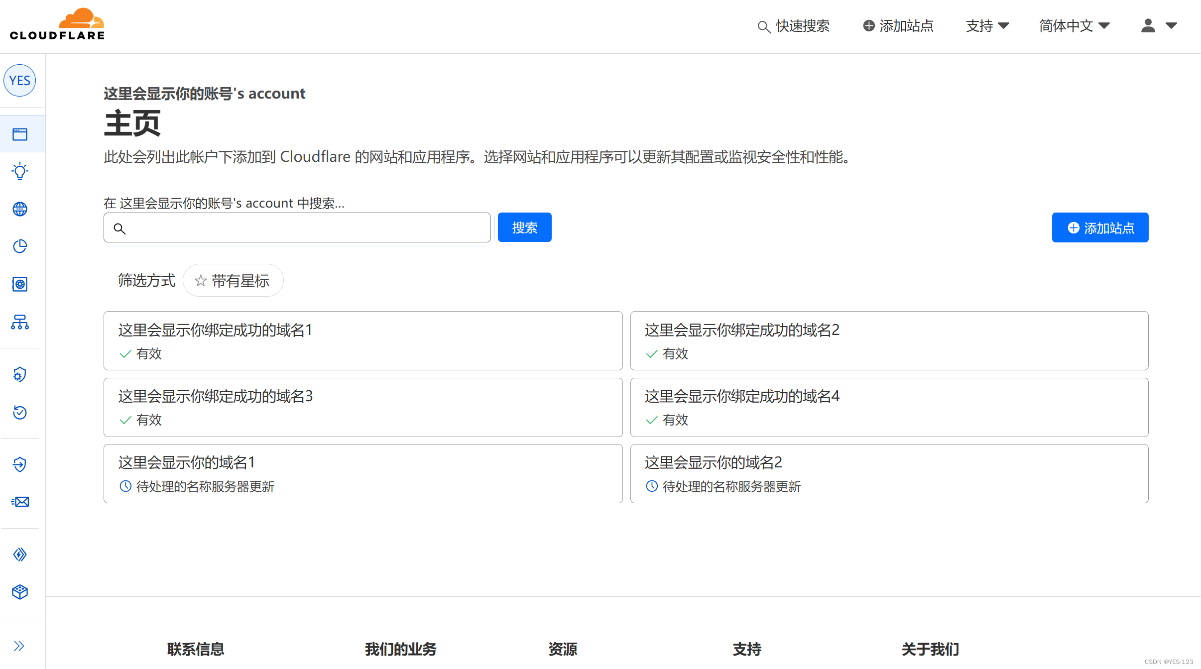Click 快速搜索 in the top bar
The height and width of the screenshot is (669, 1201).
(x=794, y=26)
